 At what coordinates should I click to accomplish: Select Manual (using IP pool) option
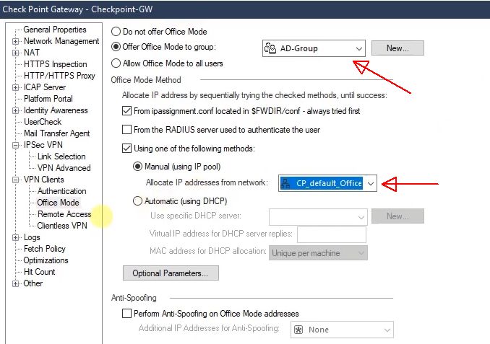137,166
